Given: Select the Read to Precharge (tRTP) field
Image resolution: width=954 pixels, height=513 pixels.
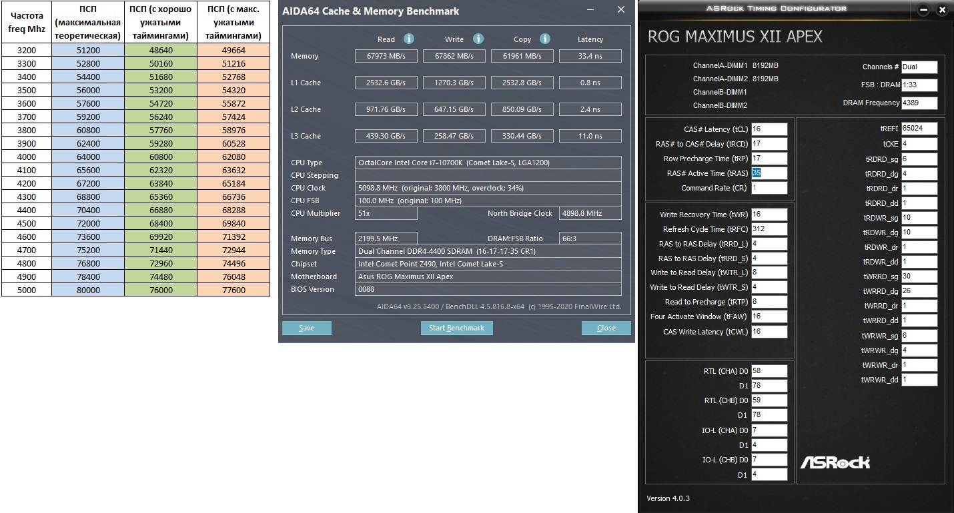Looking at the screenshot, I should tap(769, 302).
